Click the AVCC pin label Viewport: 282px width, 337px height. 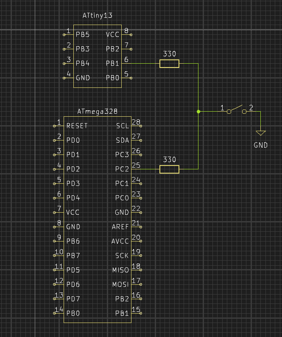[x=120, y=241]
